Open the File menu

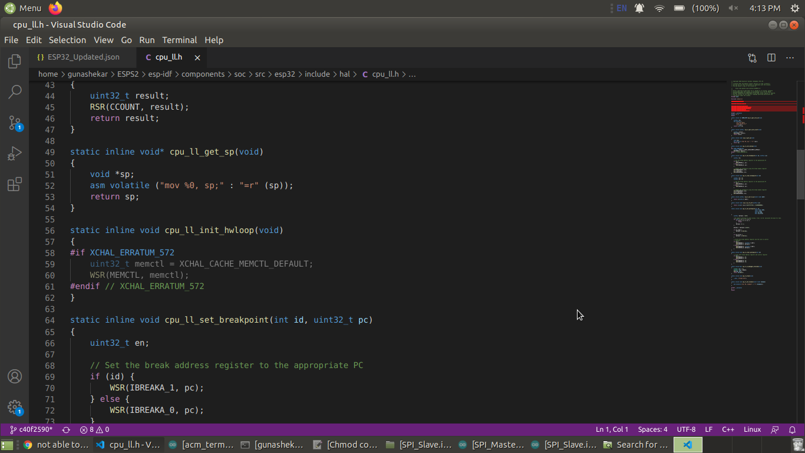pos(11,40)
